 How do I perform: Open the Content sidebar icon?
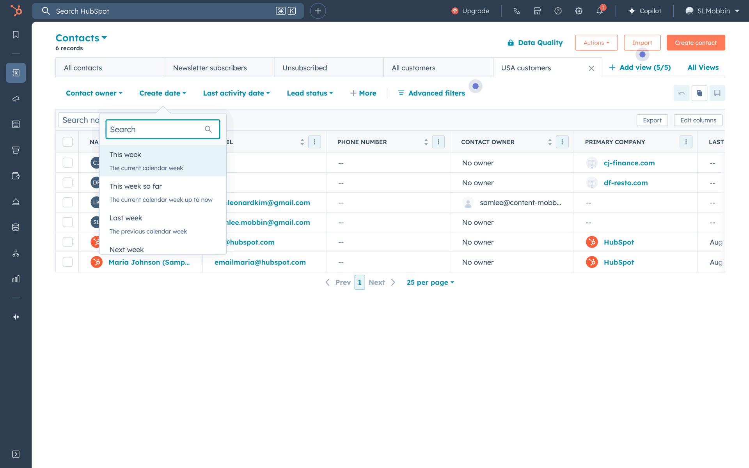[x=16, y=124]
